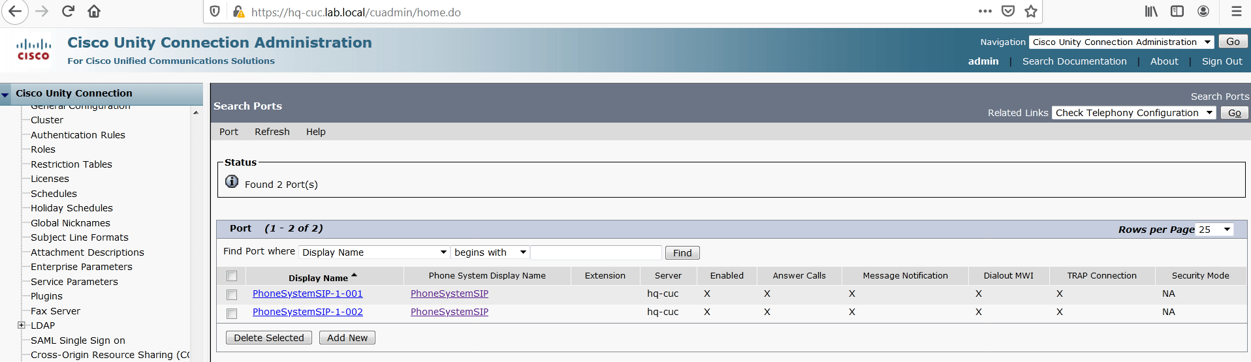This screenshot has height=362, width=1251.
Task: Click the Related Links Go button
Action: point(1235,113)
